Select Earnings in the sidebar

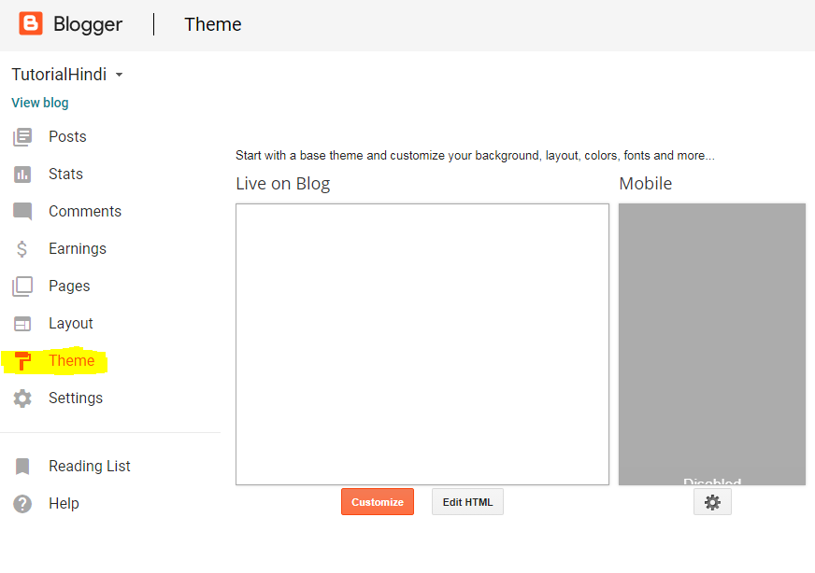point(78,248)
